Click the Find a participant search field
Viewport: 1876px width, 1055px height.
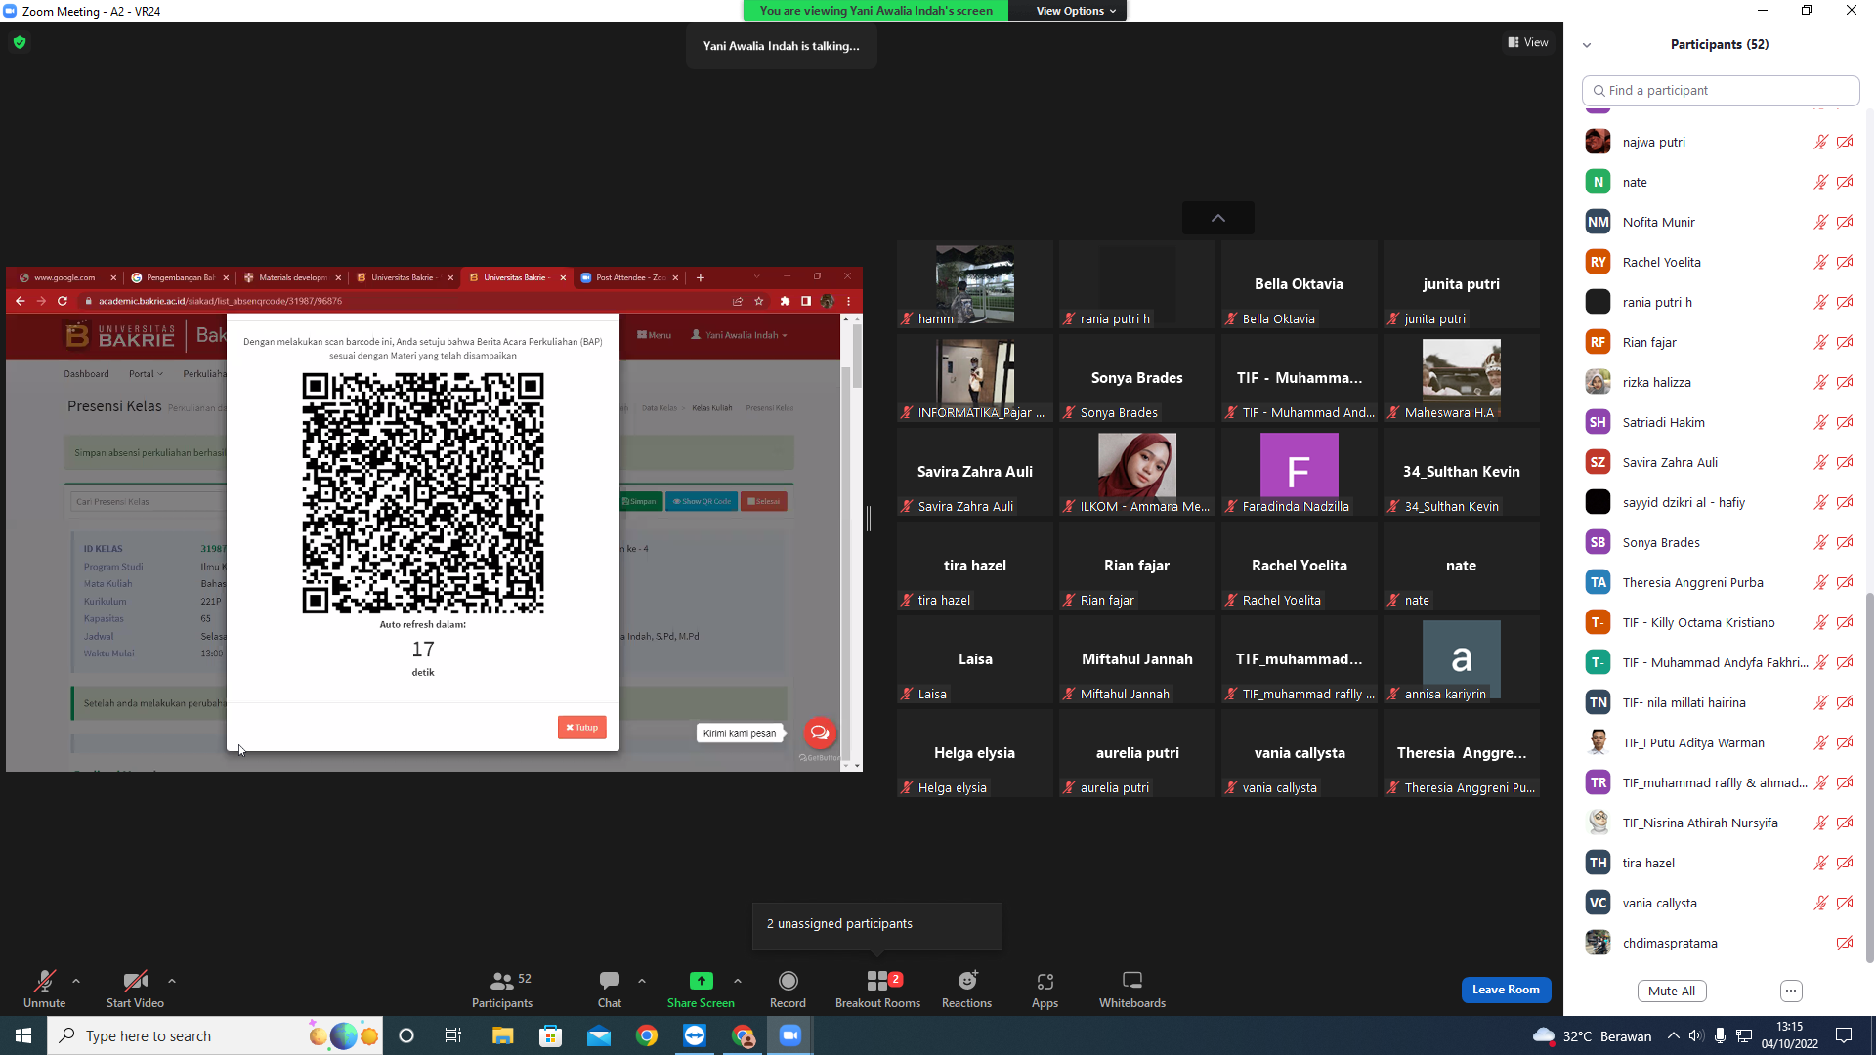click(x=1721, y=90)
